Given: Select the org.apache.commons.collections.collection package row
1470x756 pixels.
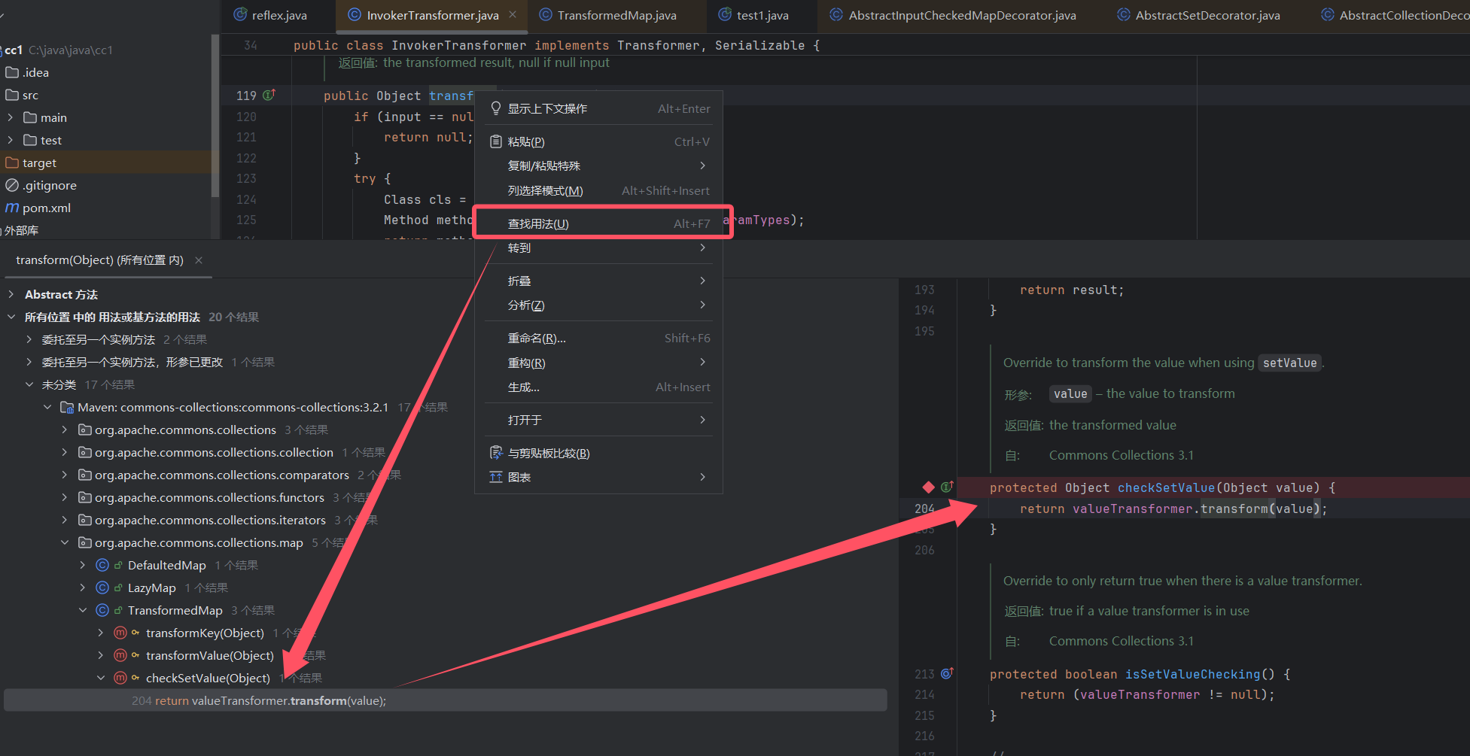Looking at the screenshot, I should tap(214, 452).
